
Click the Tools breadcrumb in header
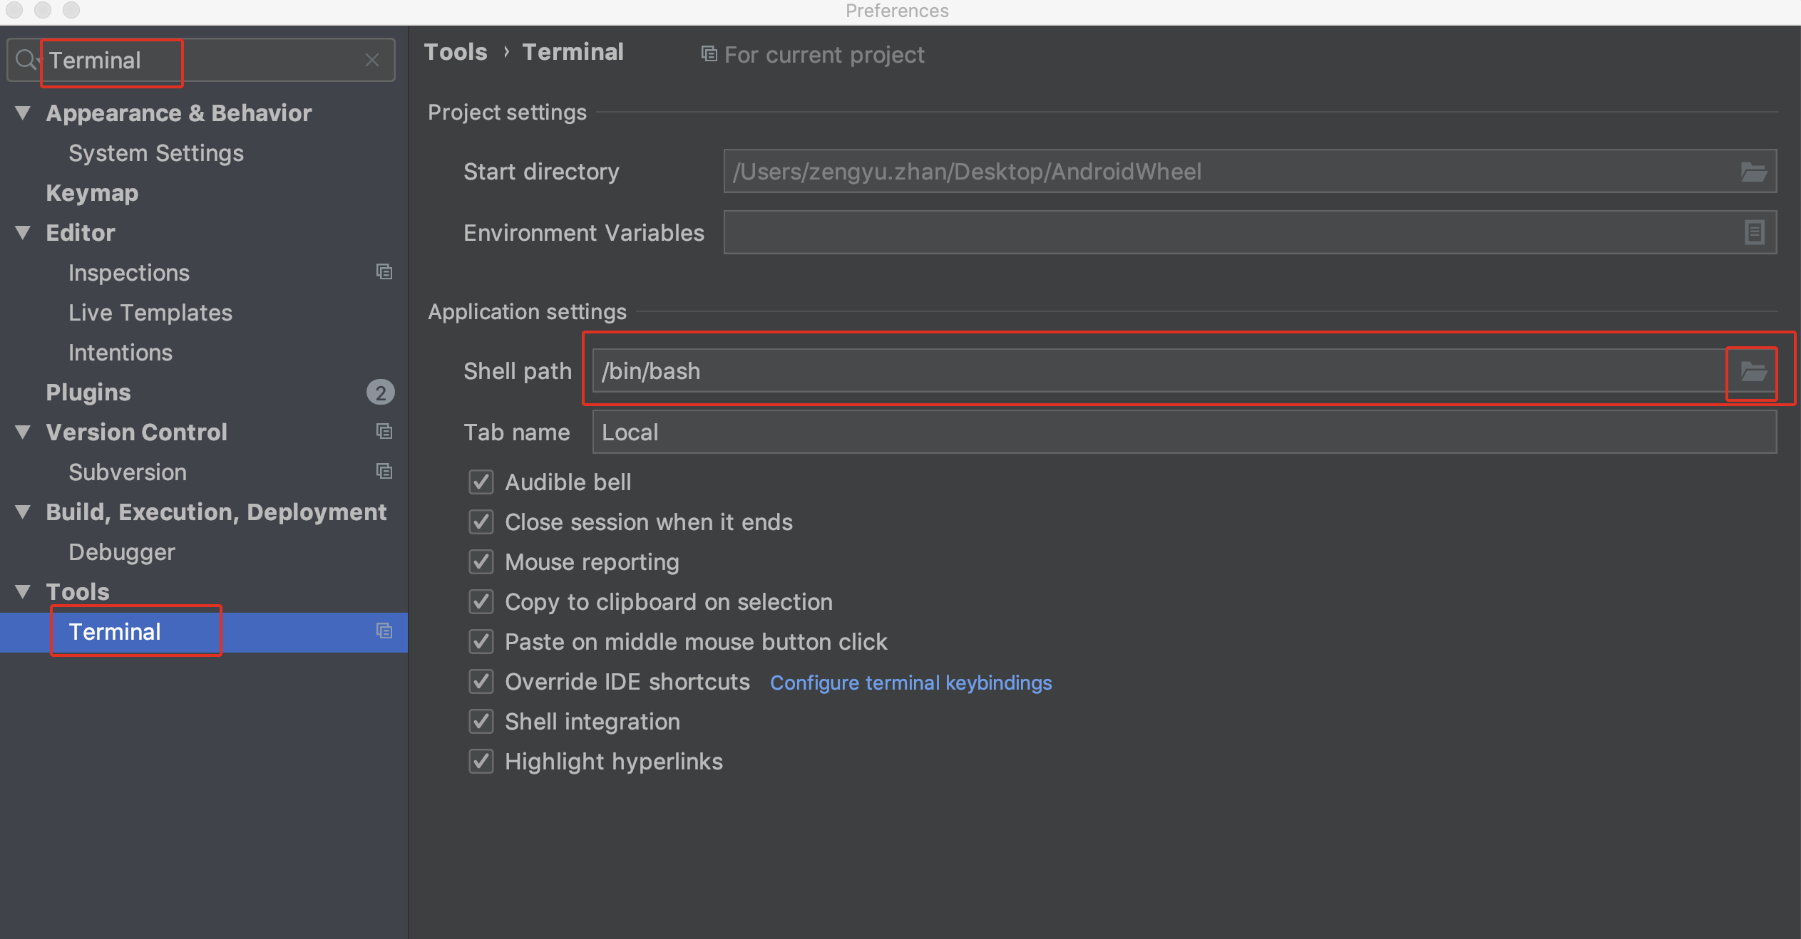pyautogui.click(x=456, y=52)
